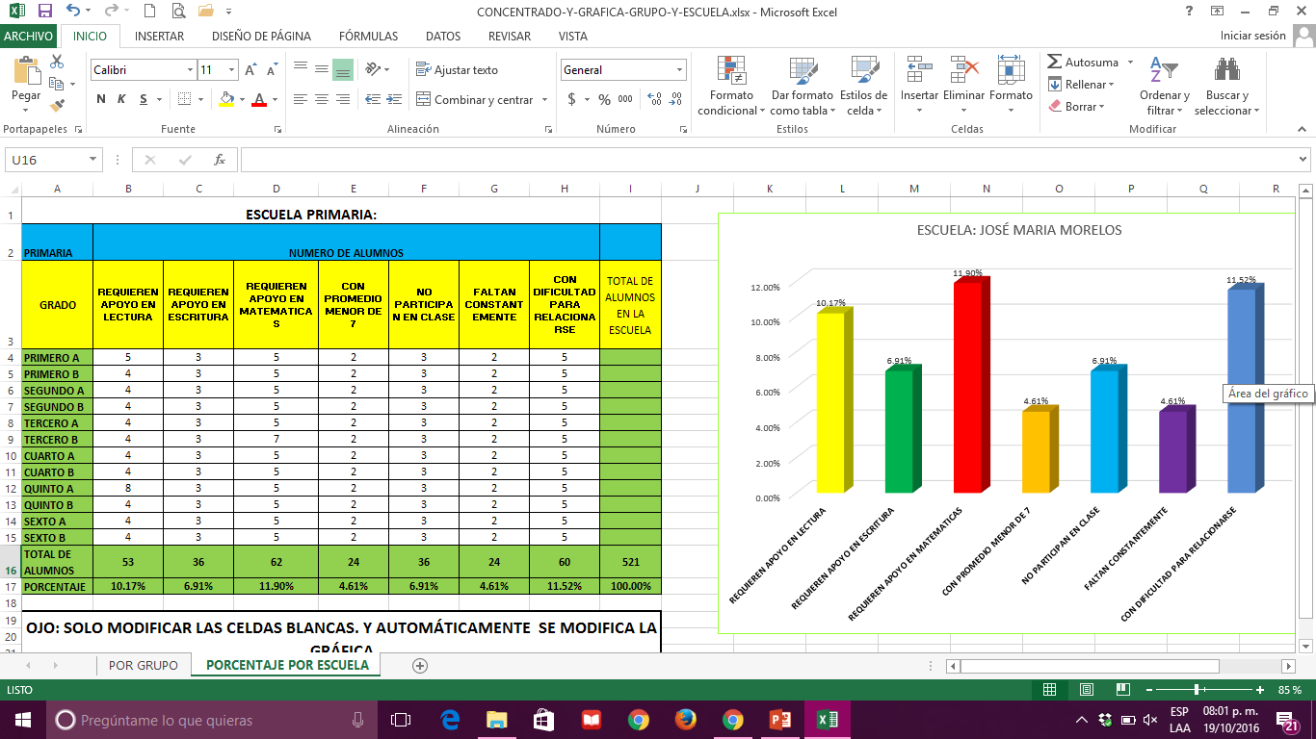The height and width of the screenshot is (739, 1316).
Task: Click the Buscar y seleccionar binoculars
Action: [x=1226, y=87]
